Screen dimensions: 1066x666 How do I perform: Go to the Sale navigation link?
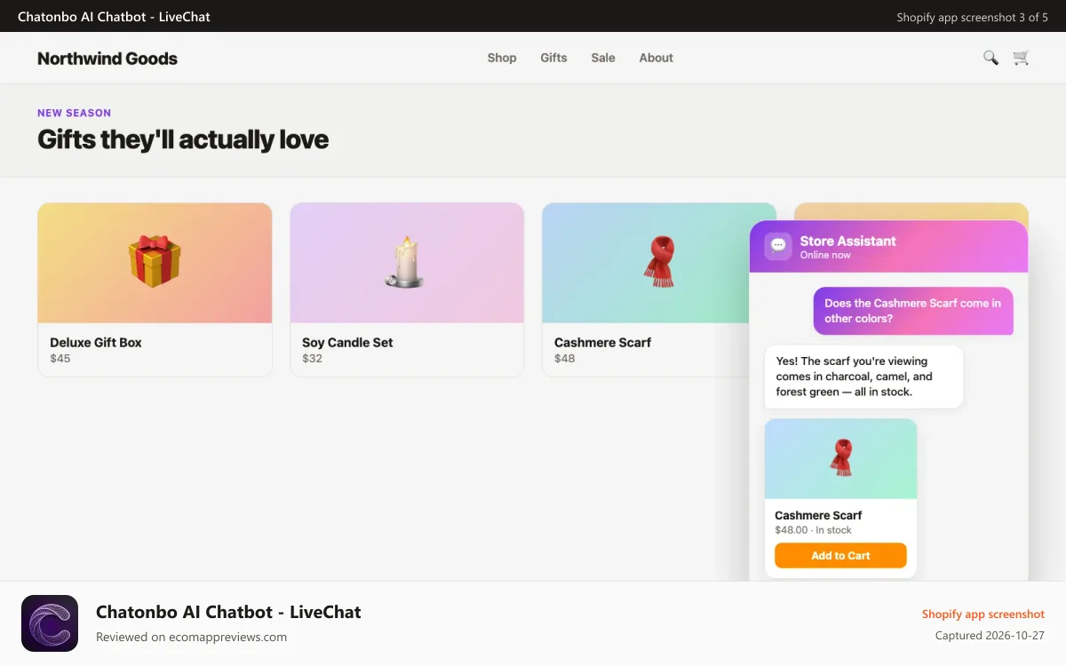(603, 58)
